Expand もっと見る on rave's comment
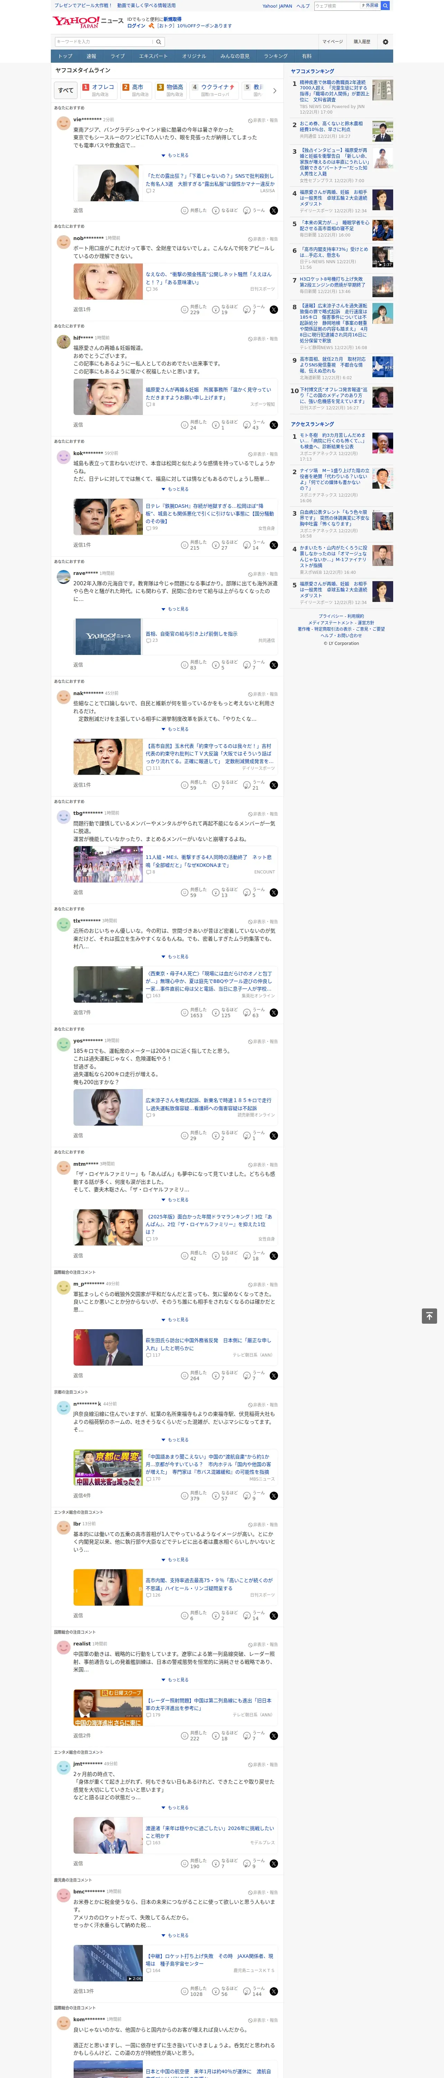Screen dimensions: 444x2078 click(175, 609)
